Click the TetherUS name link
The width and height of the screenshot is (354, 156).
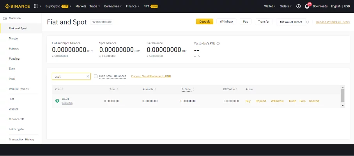pos(67,103)
